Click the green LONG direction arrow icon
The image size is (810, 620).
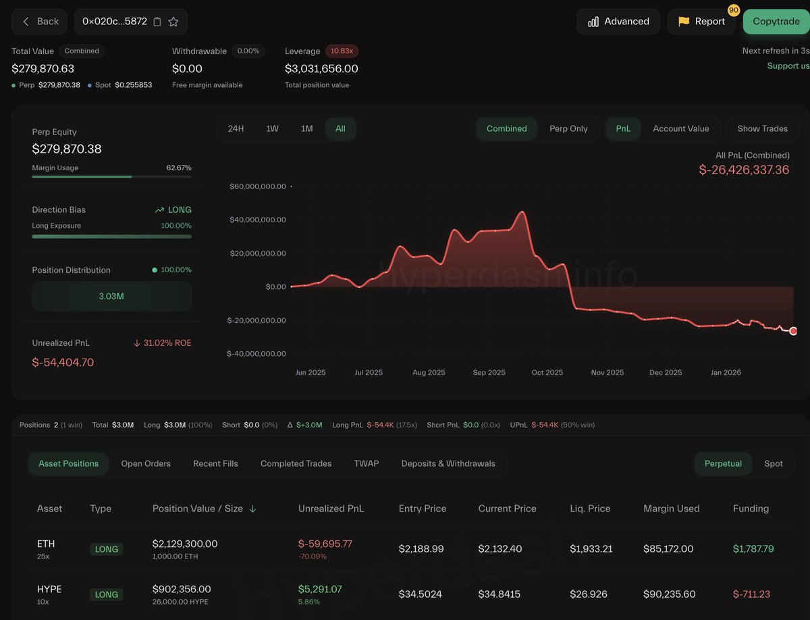click(x=159, y=209)
